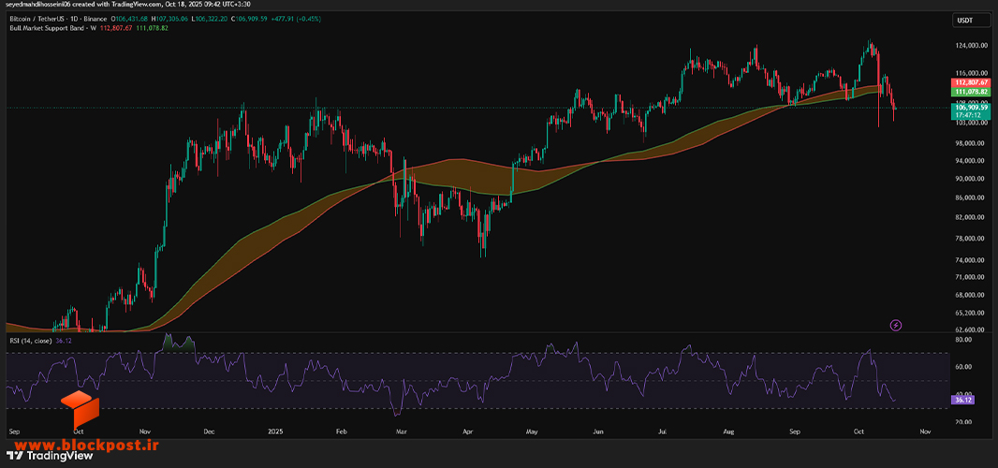Viewport: 998px width, 468px height.
Task: Click the 80.00 level on RSI scale
Action: point(961,340)
